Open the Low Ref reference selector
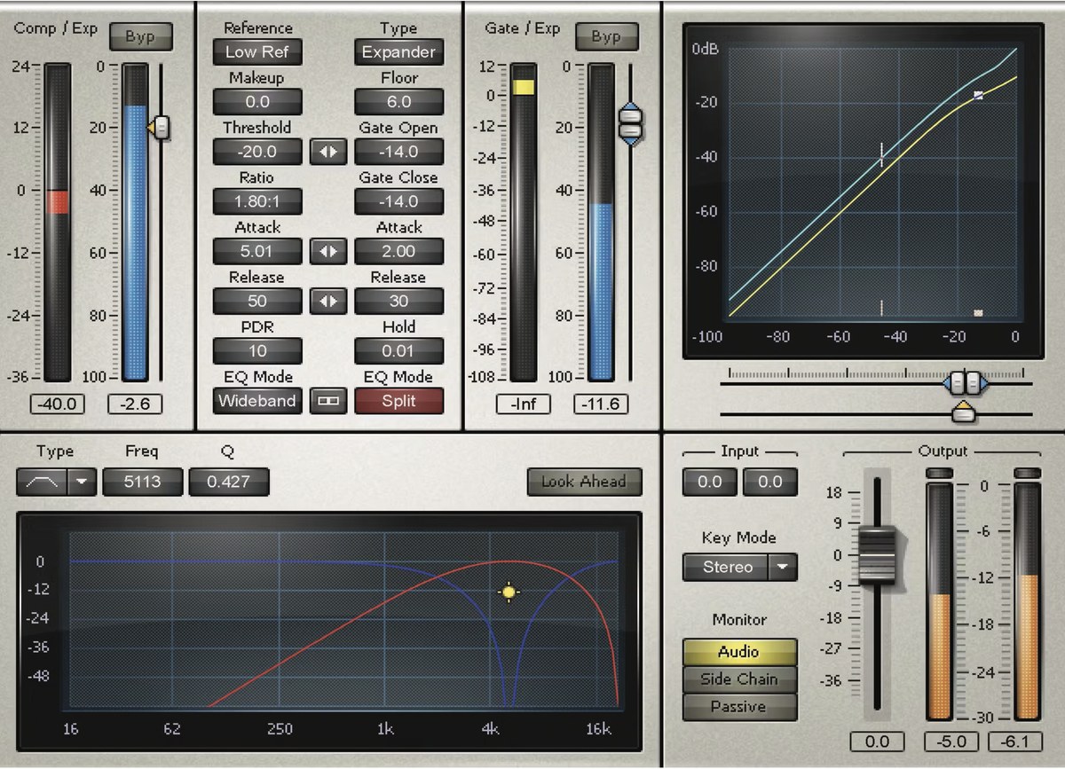The image size is (1065, 769). click(256, 52)
